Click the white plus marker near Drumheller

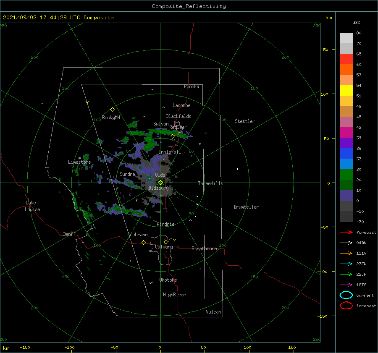point(237,169)
